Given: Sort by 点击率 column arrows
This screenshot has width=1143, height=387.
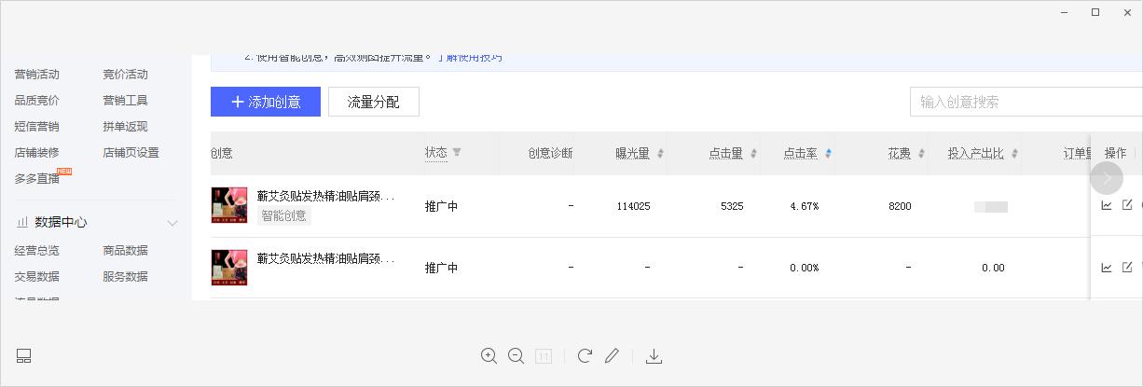Looking at the screenshot, I should [828, 153].
